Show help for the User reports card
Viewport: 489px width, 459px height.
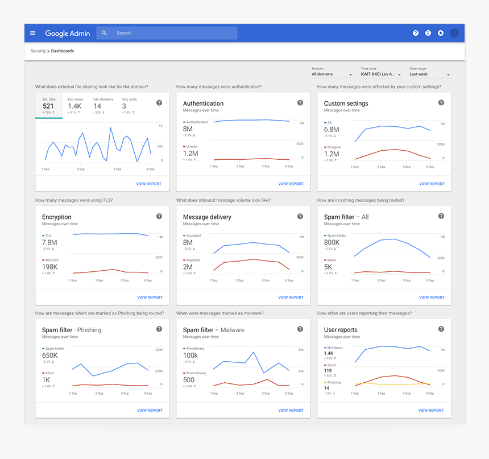coord(441,329)
